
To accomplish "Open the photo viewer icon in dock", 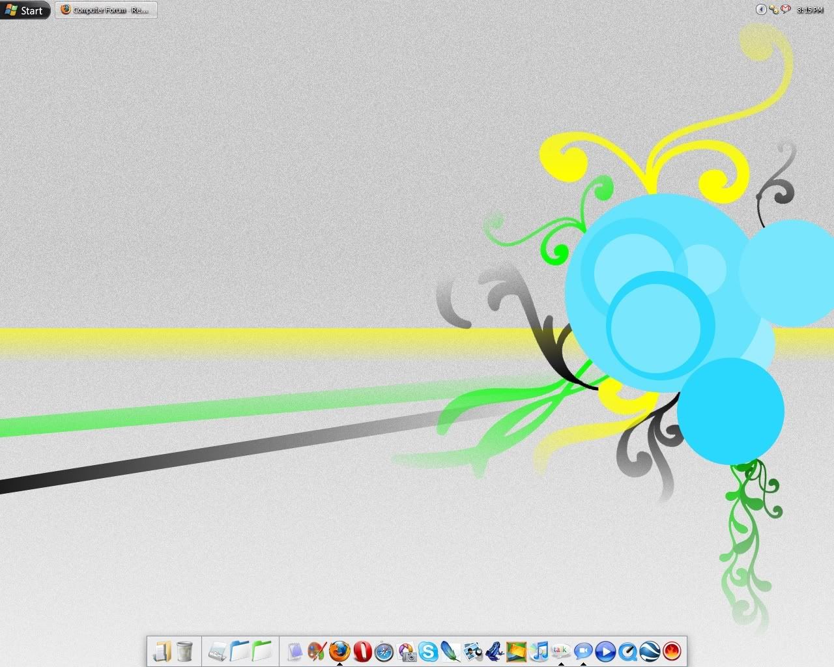I will (x=473, y=651).
